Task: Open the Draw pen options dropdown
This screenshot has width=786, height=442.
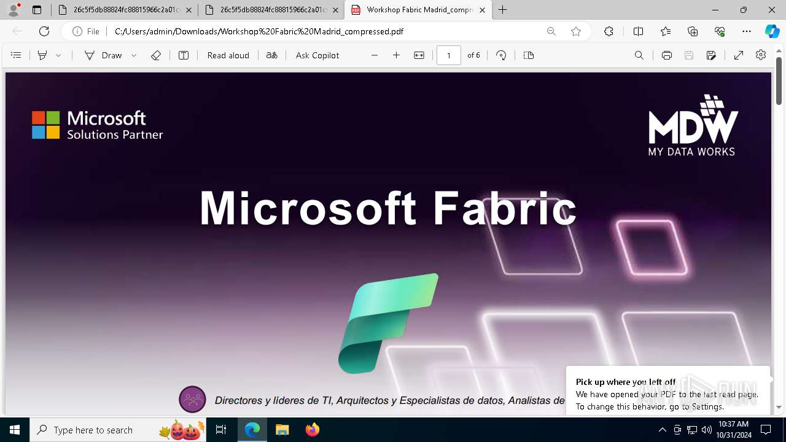Action: pos(134,55)
